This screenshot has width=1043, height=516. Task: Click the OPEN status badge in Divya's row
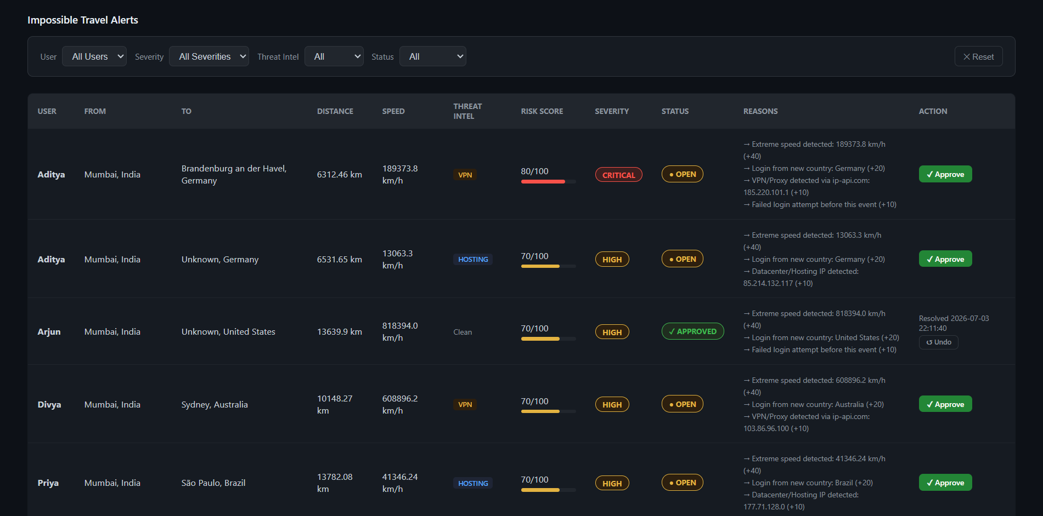pyautogui.click(x=683, y=404)
